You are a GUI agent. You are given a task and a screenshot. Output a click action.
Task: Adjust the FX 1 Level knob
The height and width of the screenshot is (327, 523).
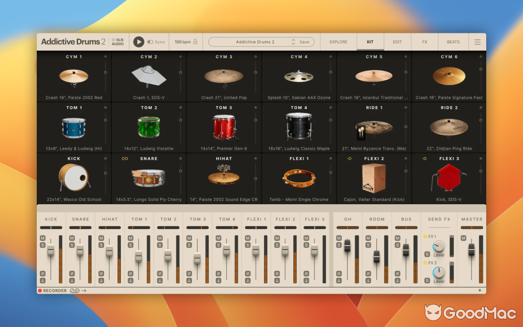click(438, 247)
